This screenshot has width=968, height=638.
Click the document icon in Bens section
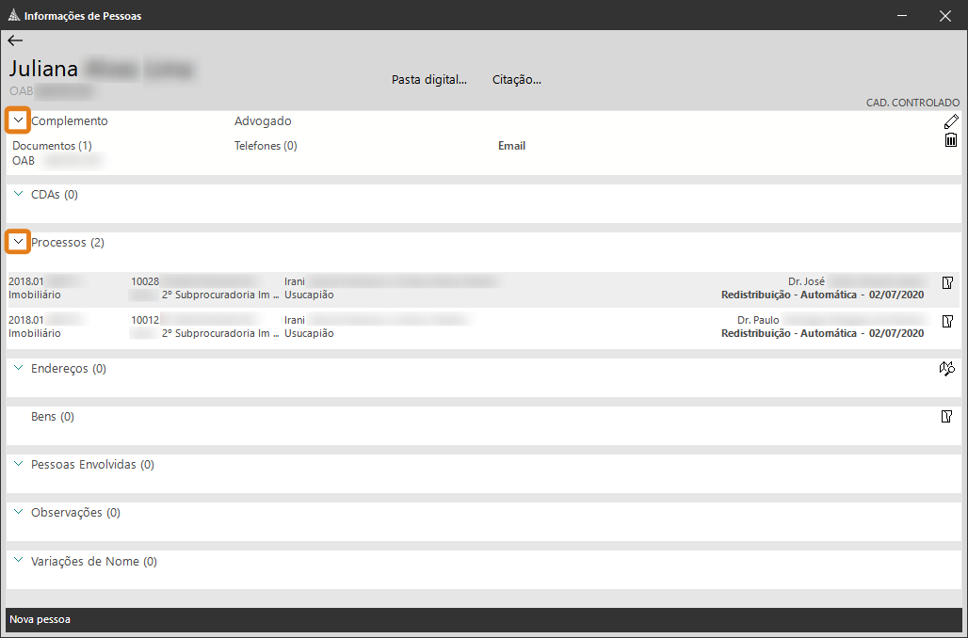tap(947, 417)
